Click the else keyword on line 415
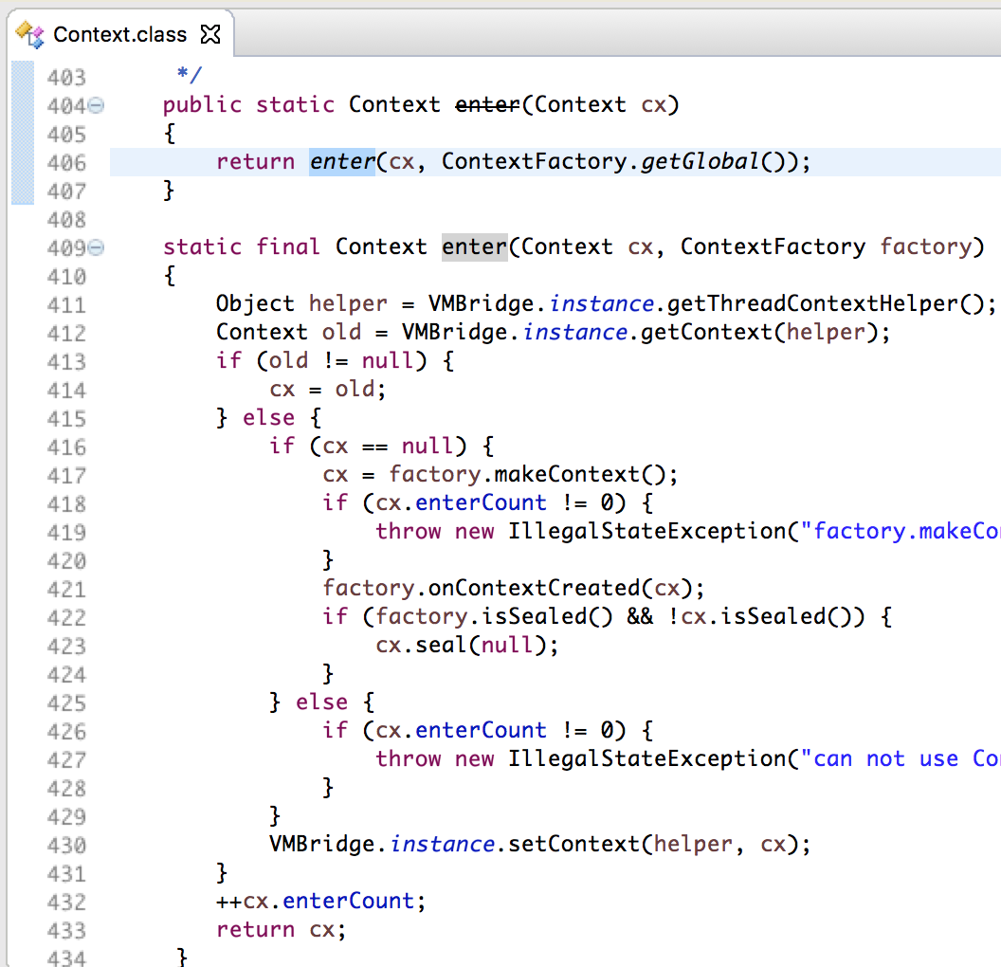1001x967 pixels. [x=269, y=418]
